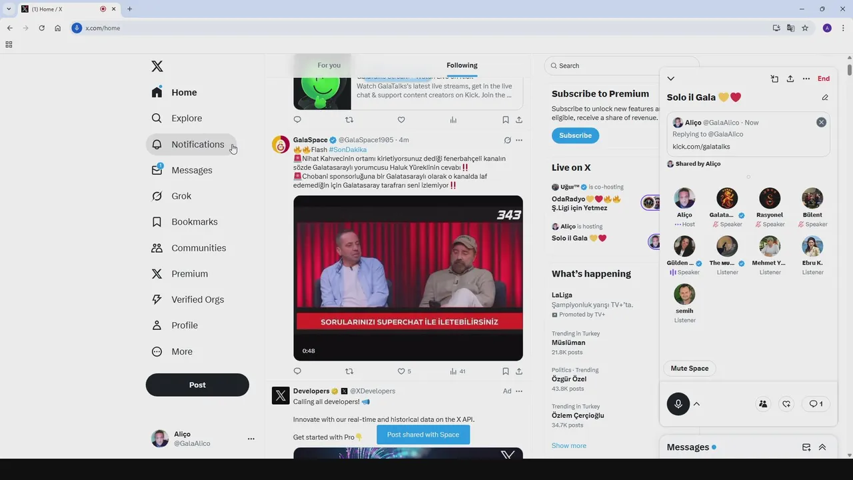Compose new message icon in Messages bar
Viewport: 853px width, 480px height.
click(x=806, y=447)
